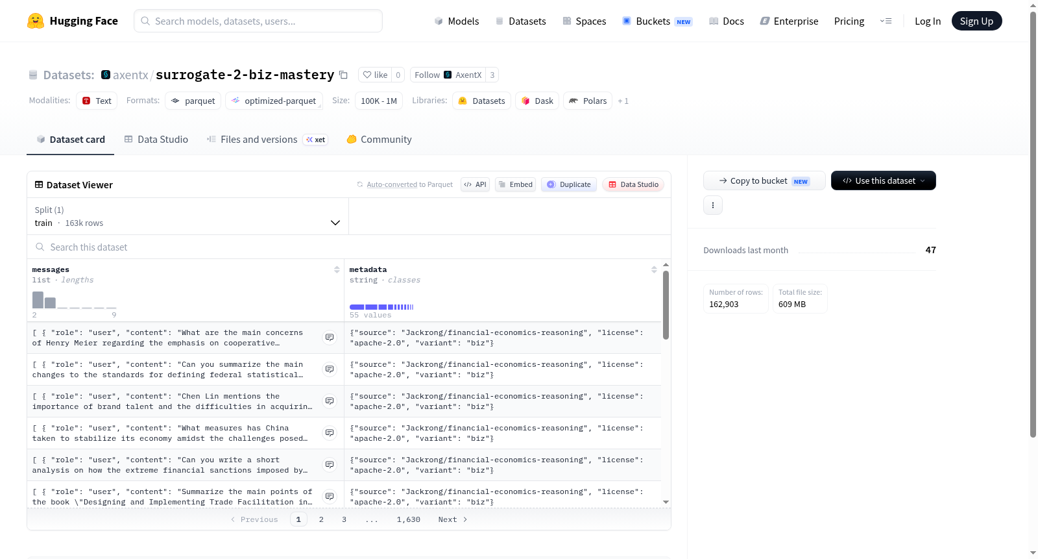Image resolution: width=1038 pixels, height=559 pixels.
Task: Filter by the Text modality tag
Action: [x=97, y=101]
